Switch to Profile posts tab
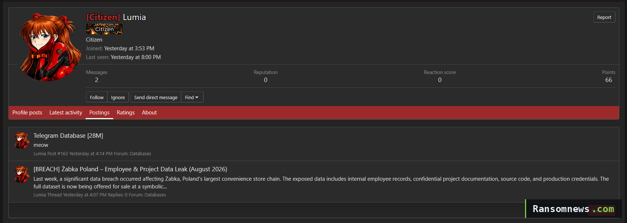627x223 pixels. point(27,113)
